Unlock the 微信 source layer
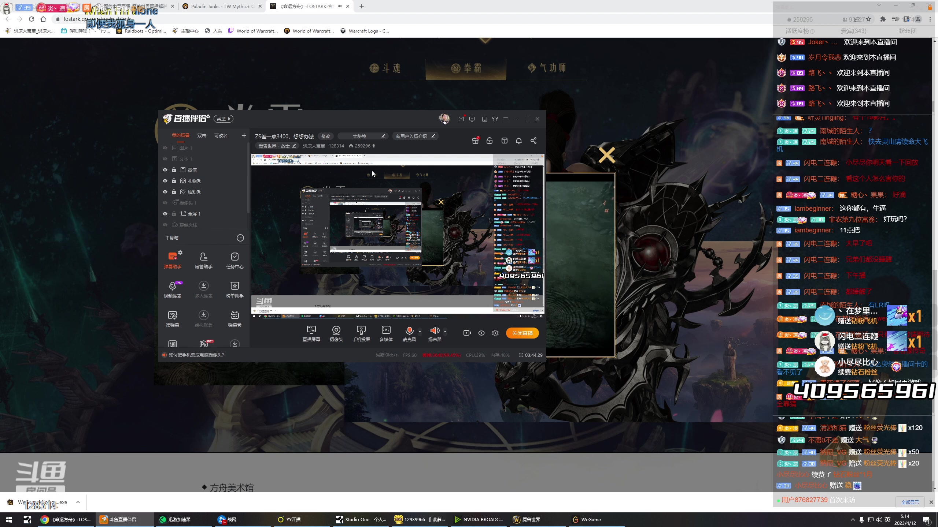 point(174,170)
